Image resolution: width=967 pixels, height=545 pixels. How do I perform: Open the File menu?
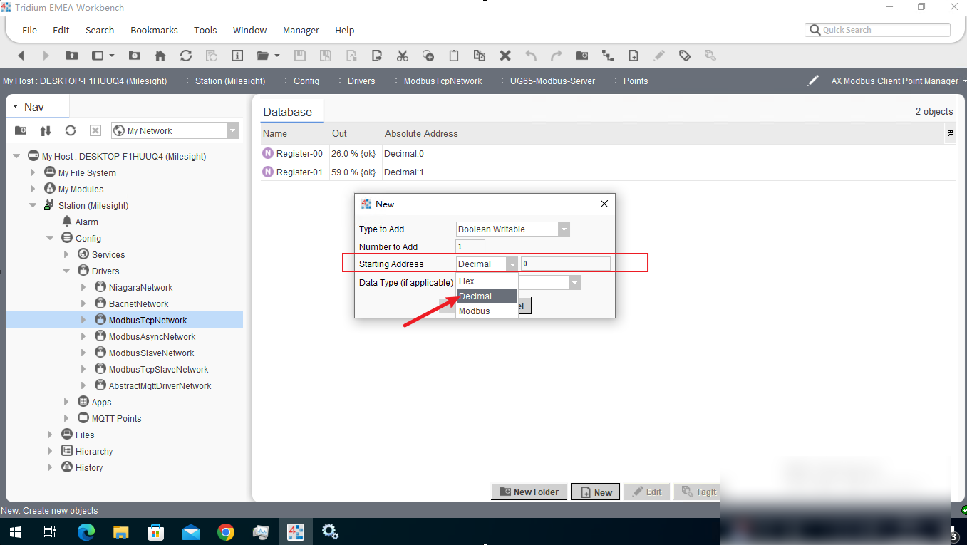(29, 30)
